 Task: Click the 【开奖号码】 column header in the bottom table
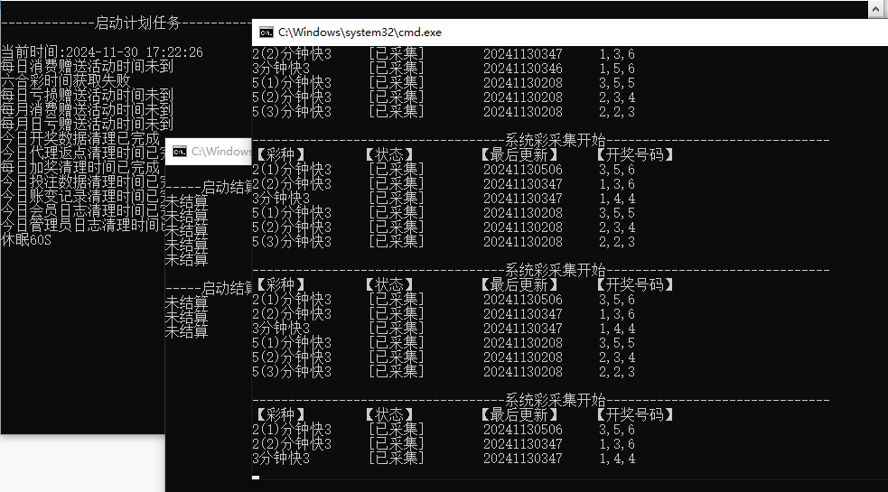click(x=634, y=414)
